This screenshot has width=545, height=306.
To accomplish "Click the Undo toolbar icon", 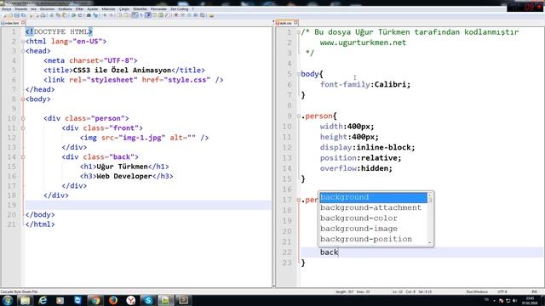I will click(x=73, y=15).
